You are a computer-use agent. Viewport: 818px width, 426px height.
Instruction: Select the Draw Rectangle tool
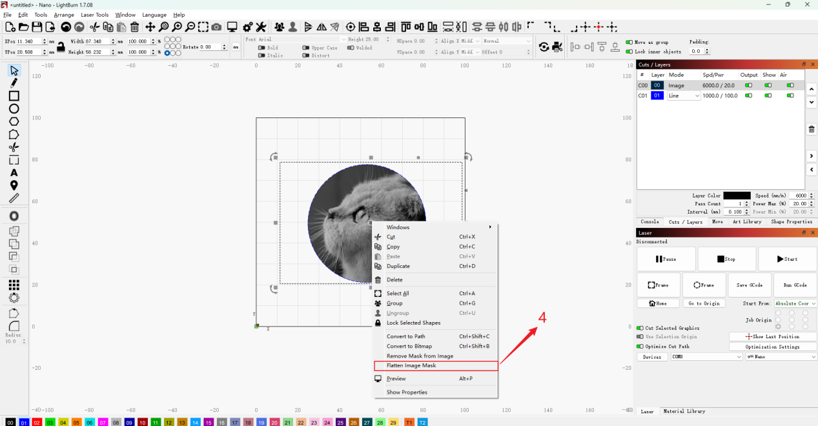pos(14,96)
